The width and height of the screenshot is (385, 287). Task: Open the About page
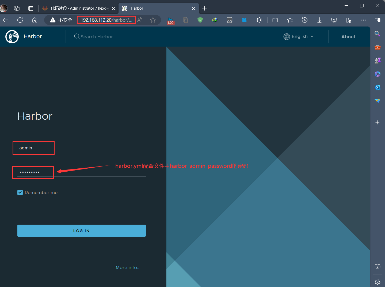[x=348, y=37]
